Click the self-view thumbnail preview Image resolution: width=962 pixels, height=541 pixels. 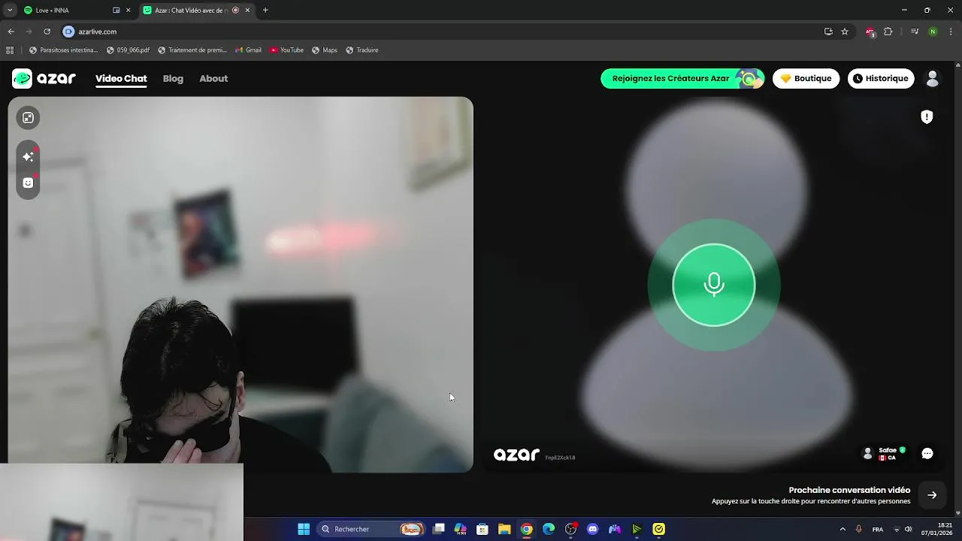(122, 502)
